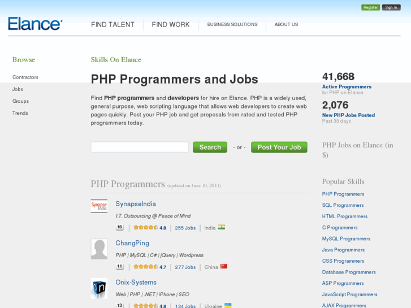Viewport: 411px width, 308px height.
Task: Click the green Search button
Action: tap(210, 148)
